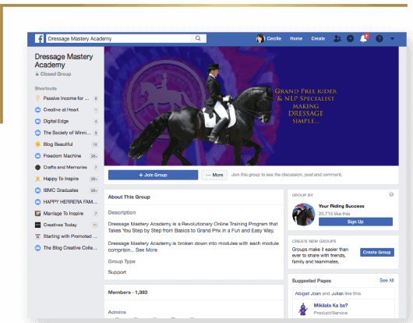The width and height of the screenshot is (413, 323).
Task: Click The Blog Creative Colle... icon
Action: click(37, 248)
